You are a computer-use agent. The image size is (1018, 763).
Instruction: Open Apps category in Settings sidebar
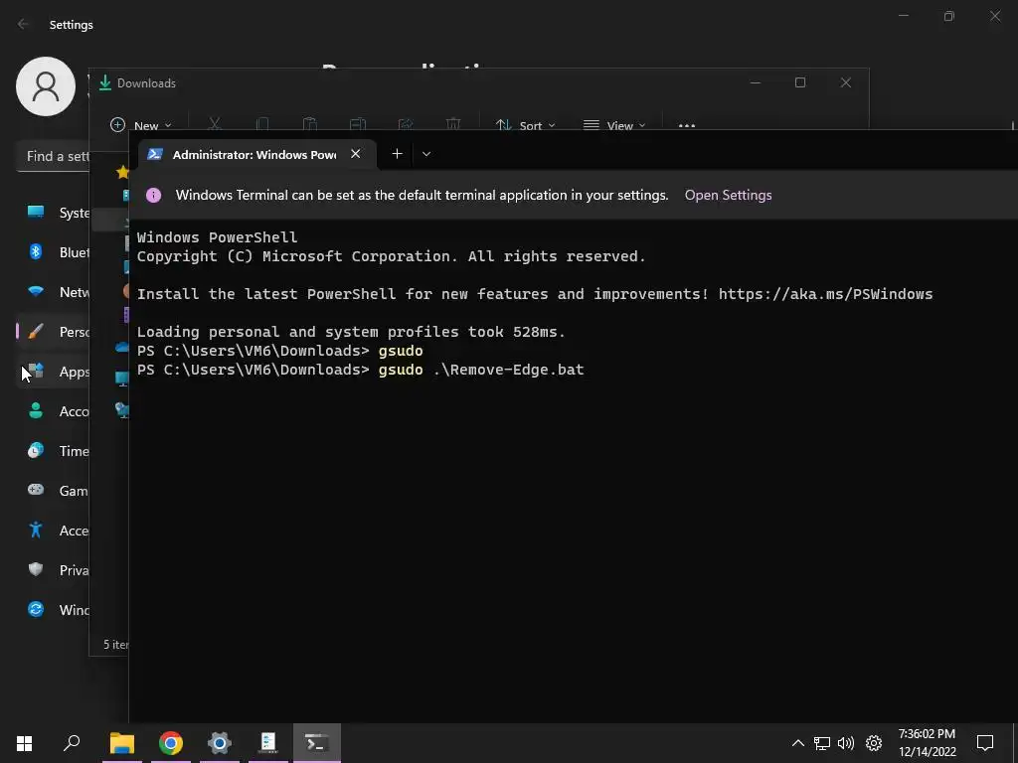tap(52, 372)
